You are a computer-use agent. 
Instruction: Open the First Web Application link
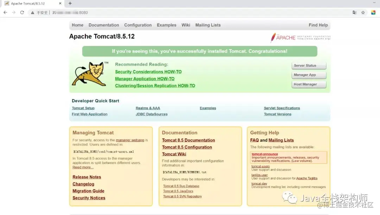pos(89,114)
